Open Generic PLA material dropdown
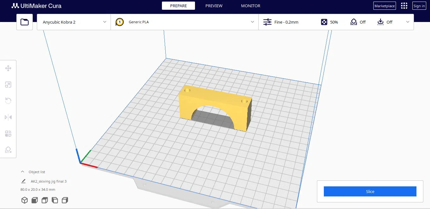This screenshot has height=209, width=430. [x=185, y=22]
